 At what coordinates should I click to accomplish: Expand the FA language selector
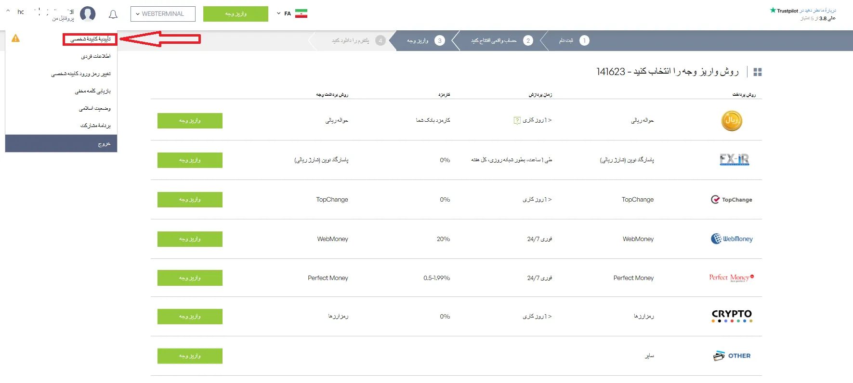tap(284, 13)
